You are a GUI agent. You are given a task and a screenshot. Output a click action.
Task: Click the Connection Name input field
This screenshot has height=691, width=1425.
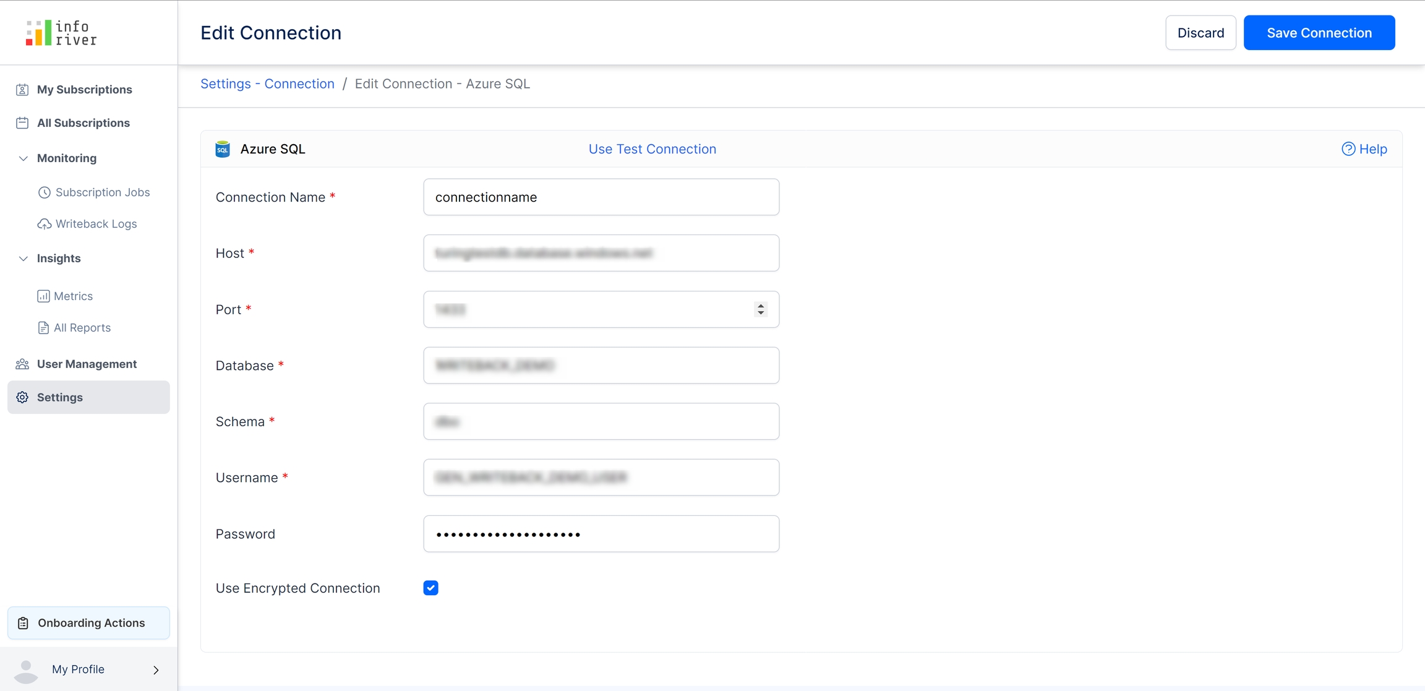click(x=601, y=197)
